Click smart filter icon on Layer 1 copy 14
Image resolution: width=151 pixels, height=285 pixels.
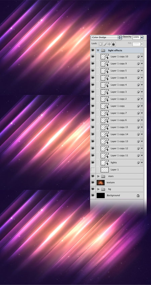click(x=138, y=134)
